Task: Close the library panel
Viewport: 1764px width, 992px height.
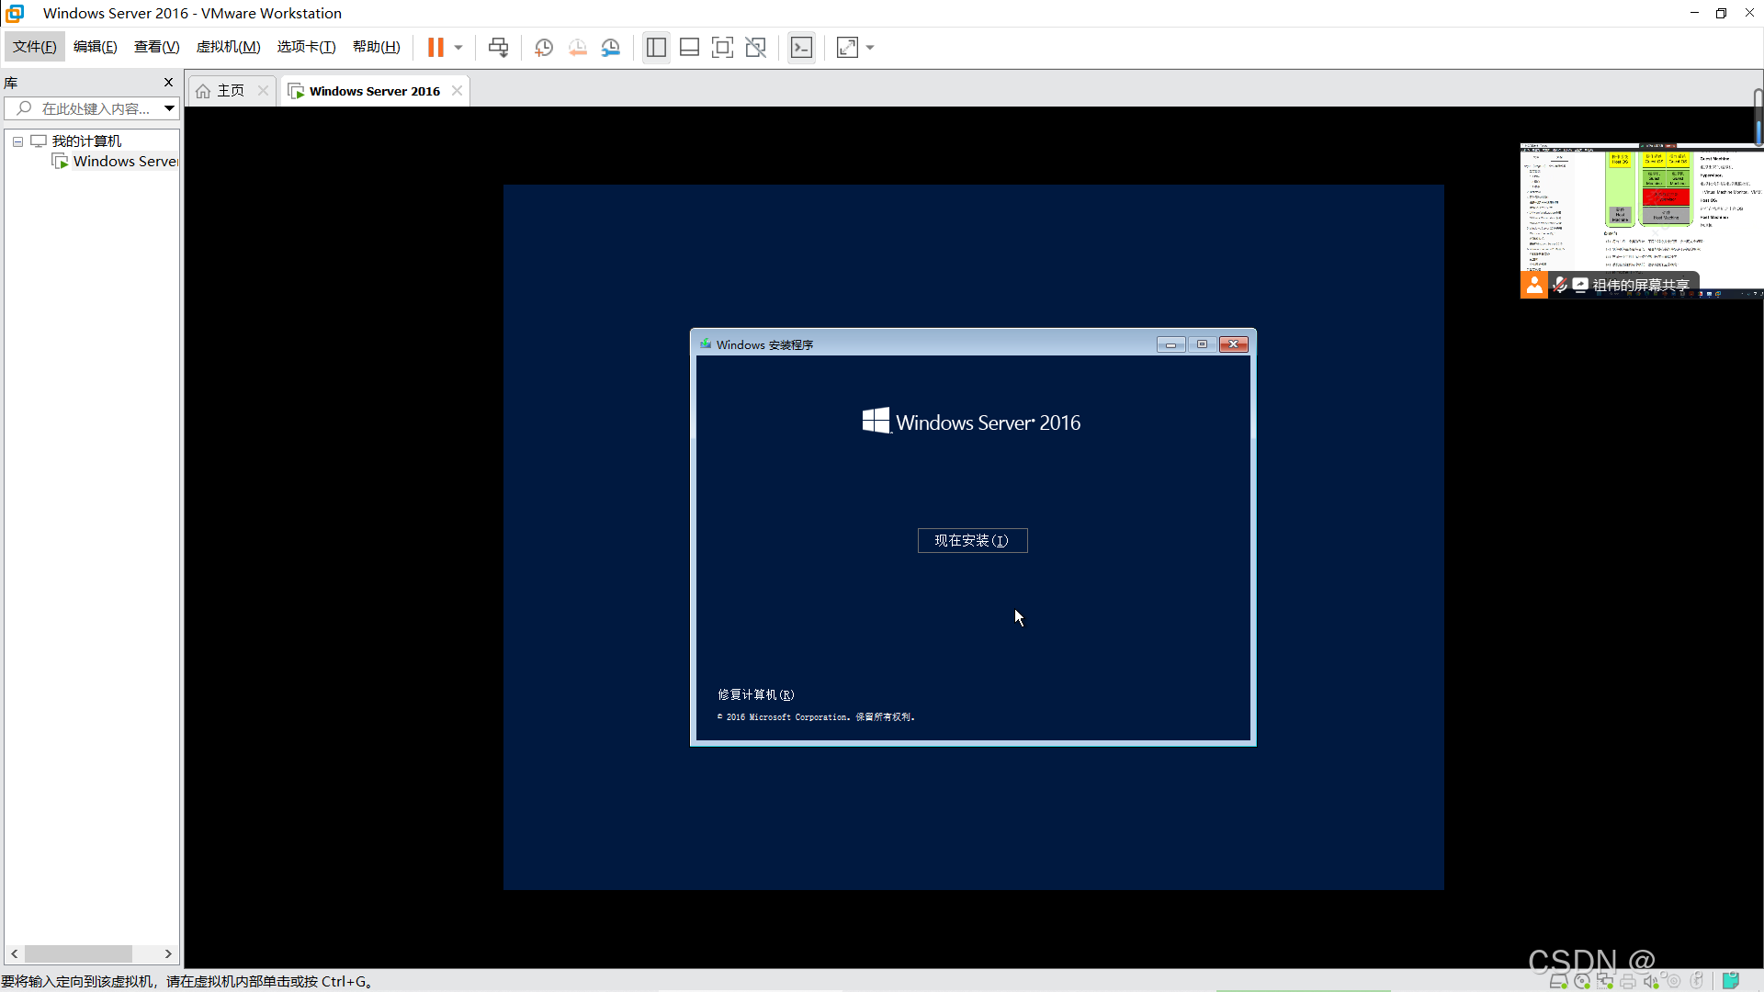Action: 168,83
